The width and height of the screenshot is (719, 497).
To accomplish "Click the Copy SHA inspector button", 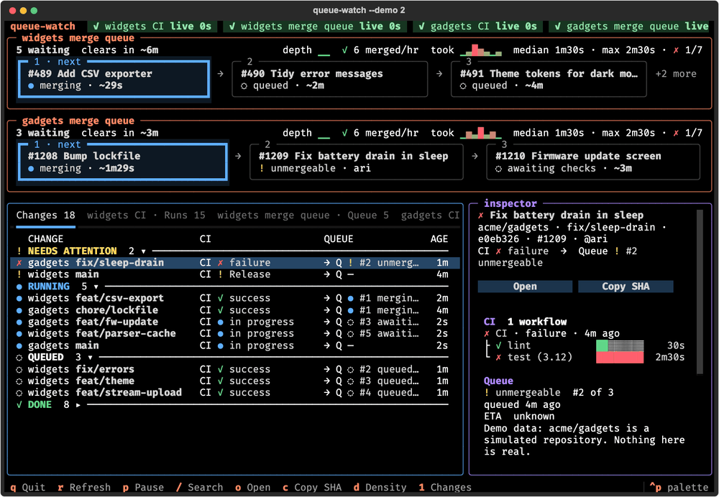I will (626, 287).
